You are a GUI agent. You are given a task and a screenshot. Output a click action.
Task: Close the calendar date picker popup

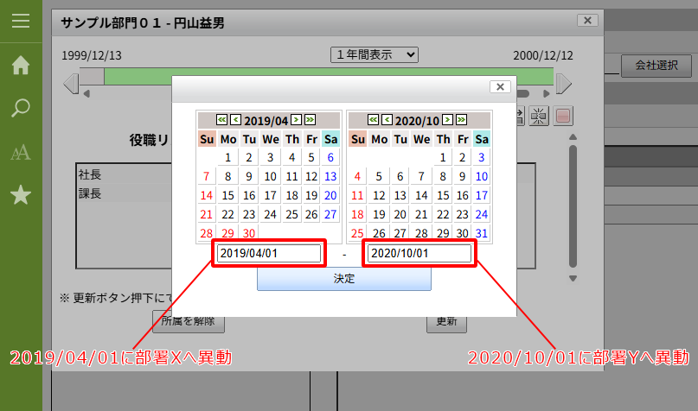[499, 86]
